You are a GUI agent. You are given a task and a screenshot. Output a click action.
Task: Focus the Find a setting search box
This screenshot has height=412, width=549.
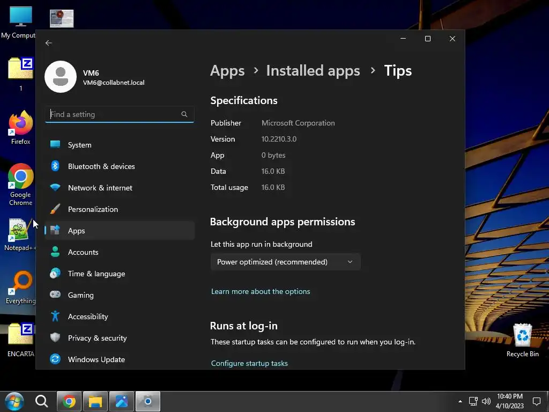click(x=120, y=114)
